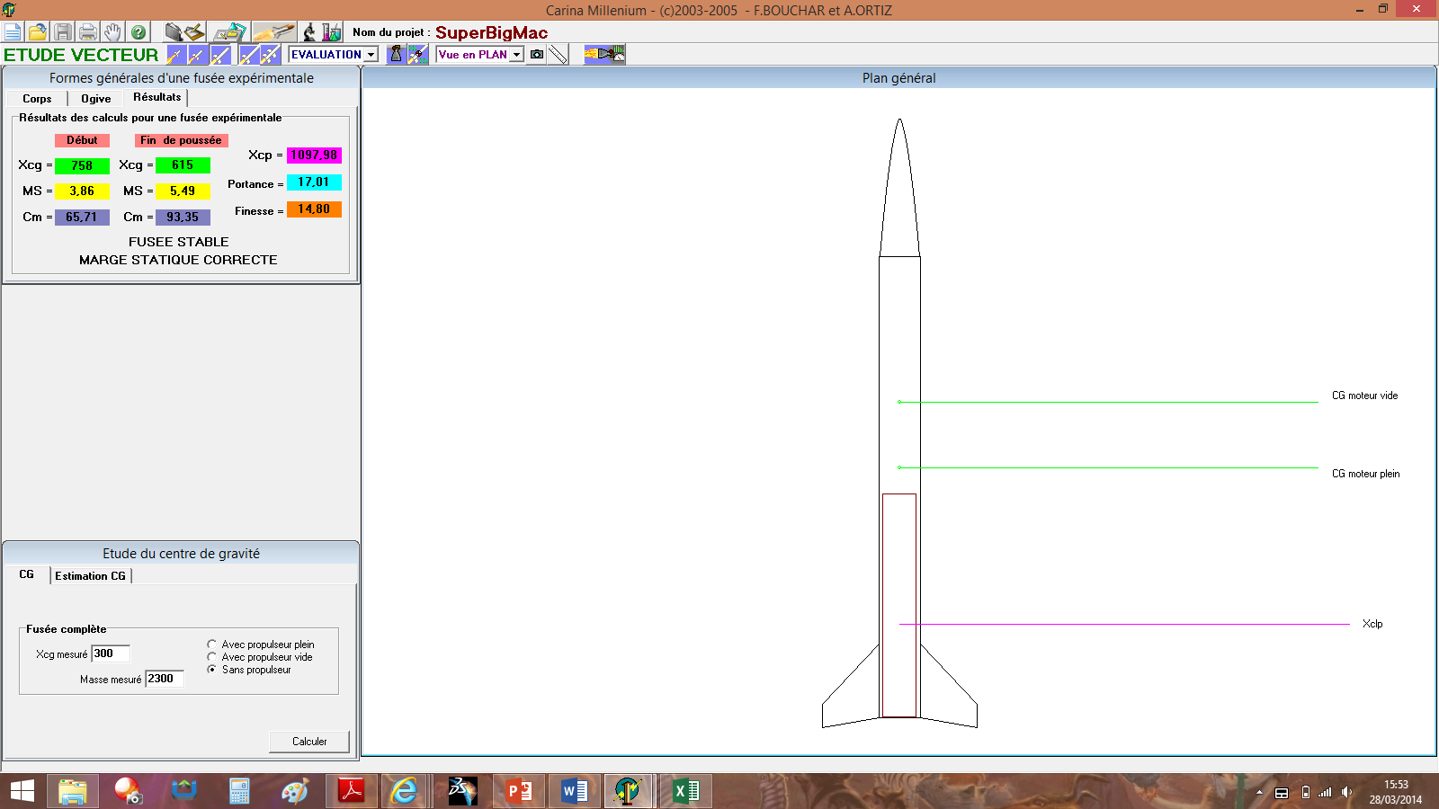Click the Xcg mesuré input field
The height and width of the screenshot is (809, 1439).
coord(111,653)
